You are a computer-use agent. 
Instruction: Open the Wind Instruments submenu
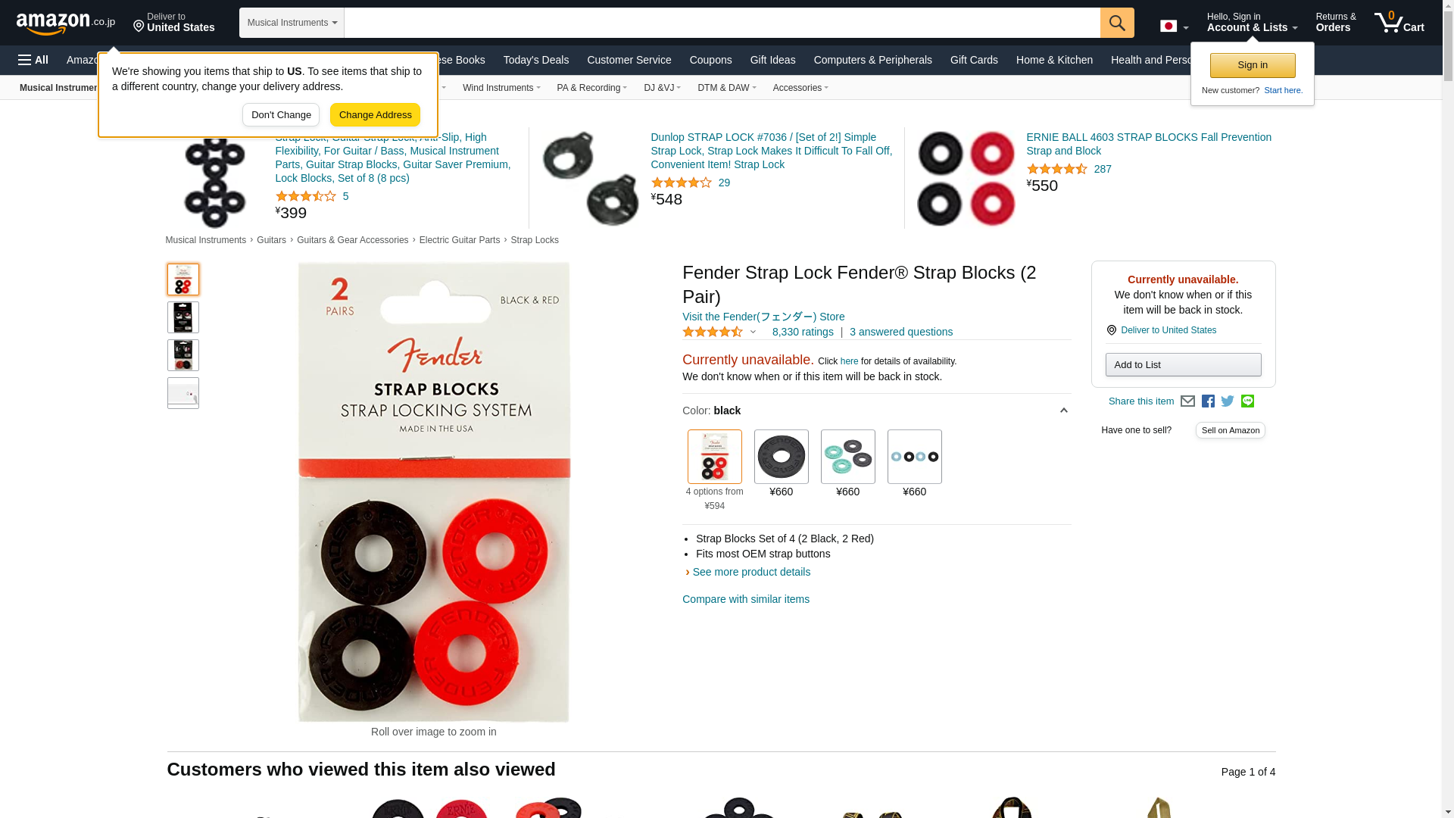pyautogui.click(x=501, y=88)
